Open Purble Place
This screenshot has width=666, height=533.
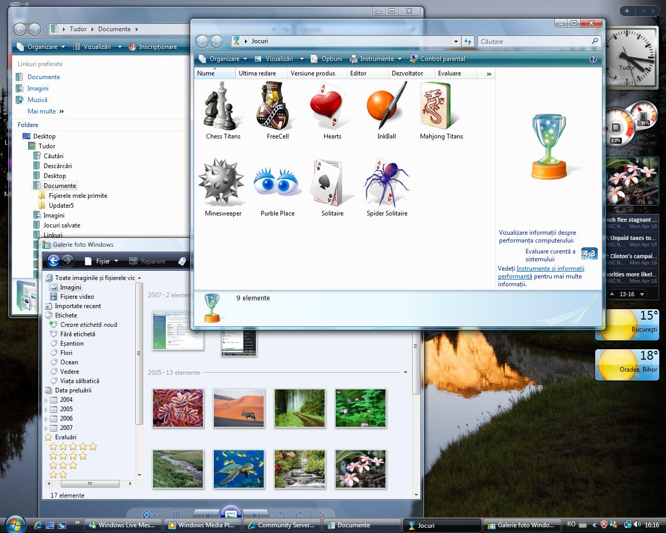(277, 183)
